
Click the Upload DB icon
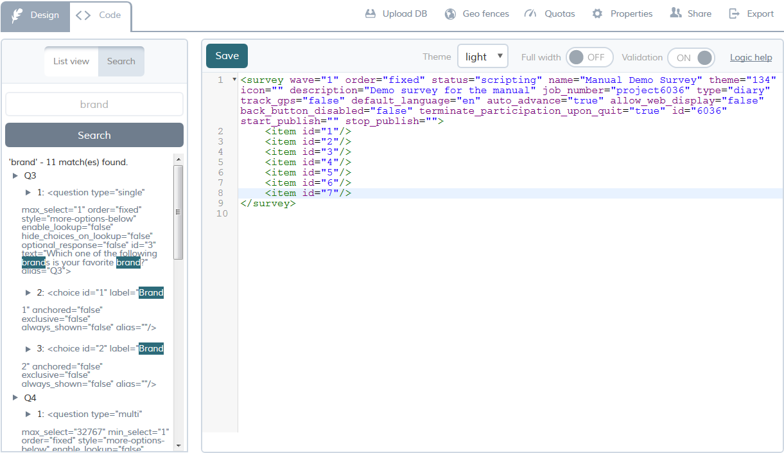tap(370, 13)
